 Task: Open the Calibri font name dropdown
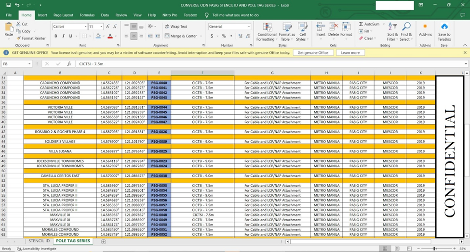pyautogui.click(x=86, y=26)
